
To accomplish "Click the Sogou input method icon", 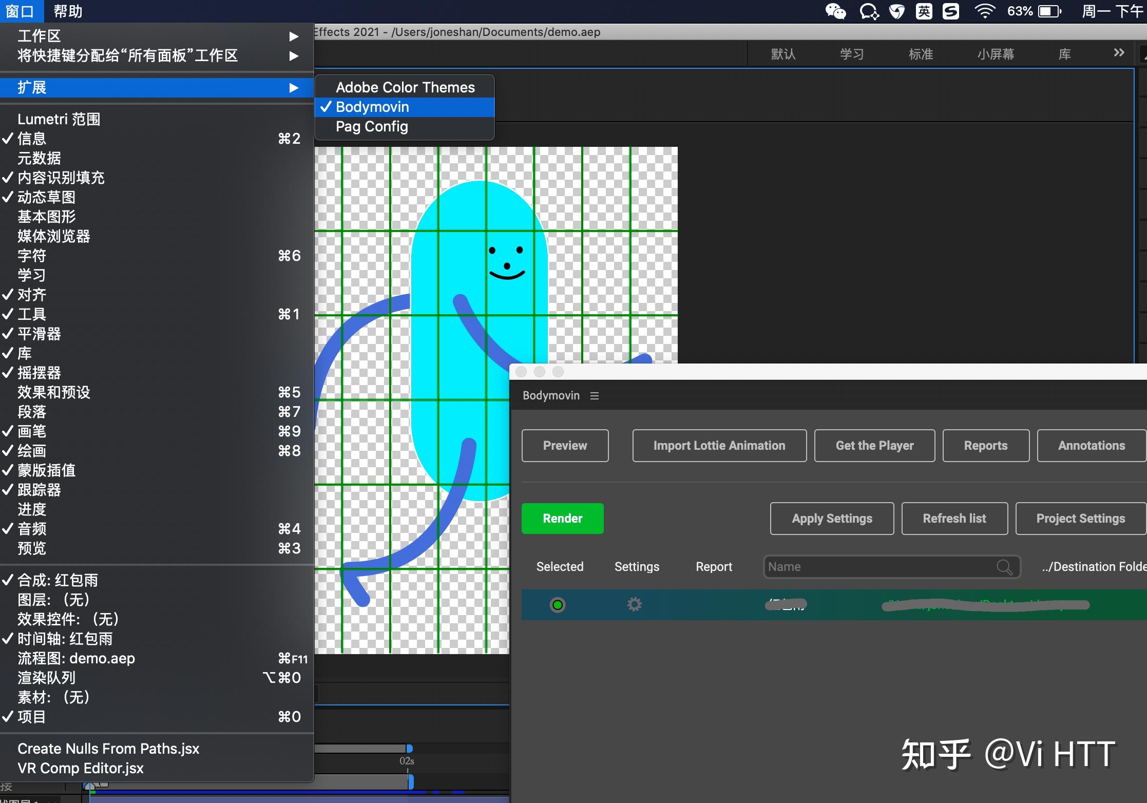I will (951, 11).
